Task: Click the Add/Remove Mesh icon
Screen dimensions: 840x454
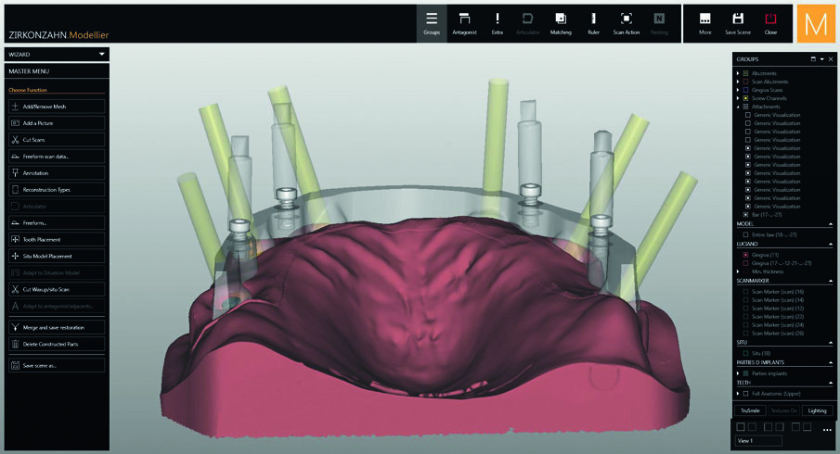Action: (15, 107)
